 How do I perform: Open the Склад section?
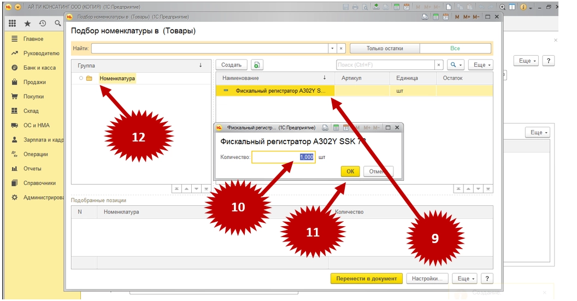(x=31, y=111)
